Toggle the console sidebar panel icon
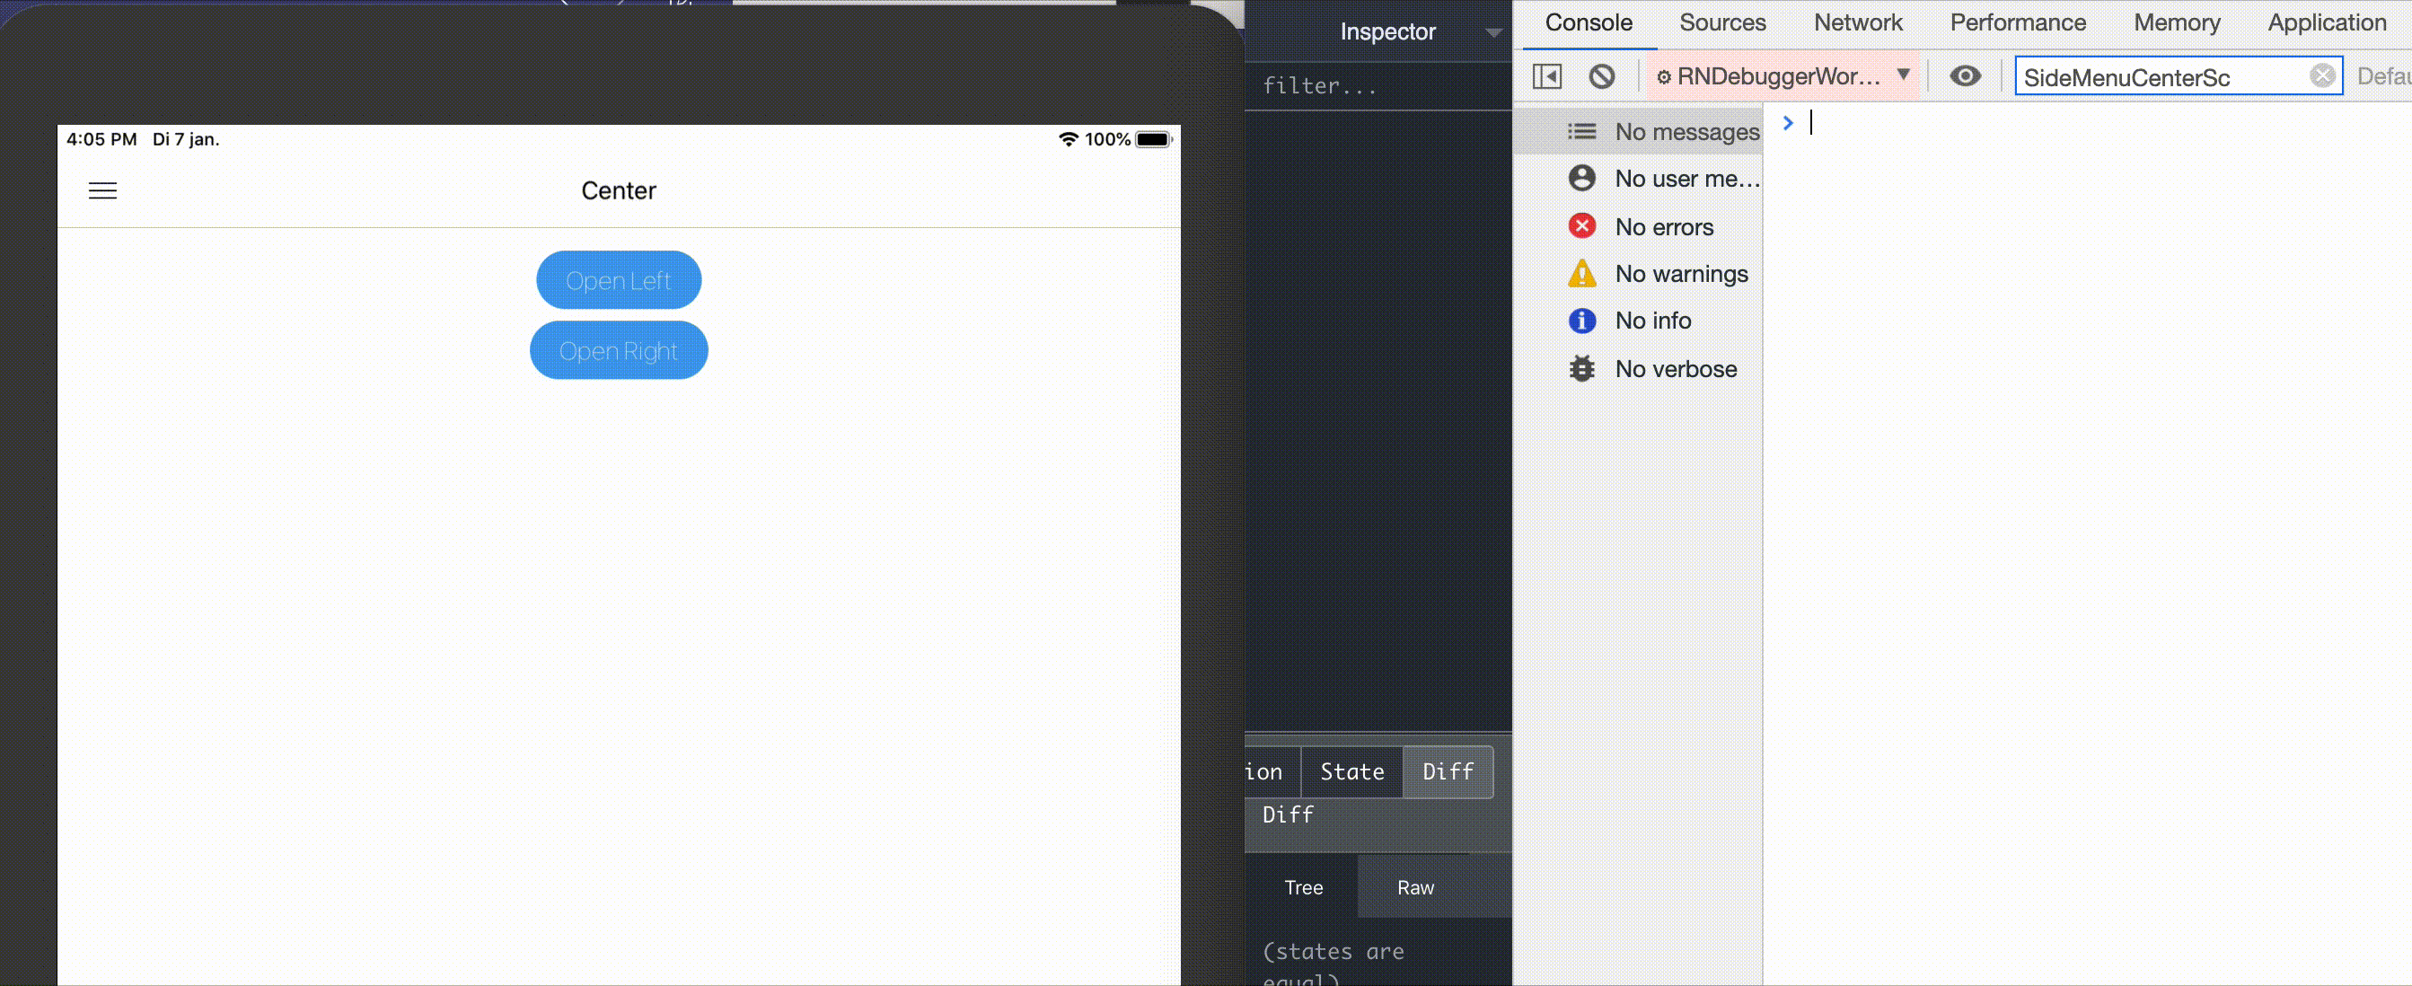This screenshot has width=2412, height=986. pyautogui.click(x=1546, y=75)
